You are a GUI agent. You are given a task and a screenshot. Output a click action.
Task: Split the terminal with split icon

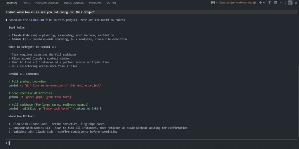coord(269,3)
